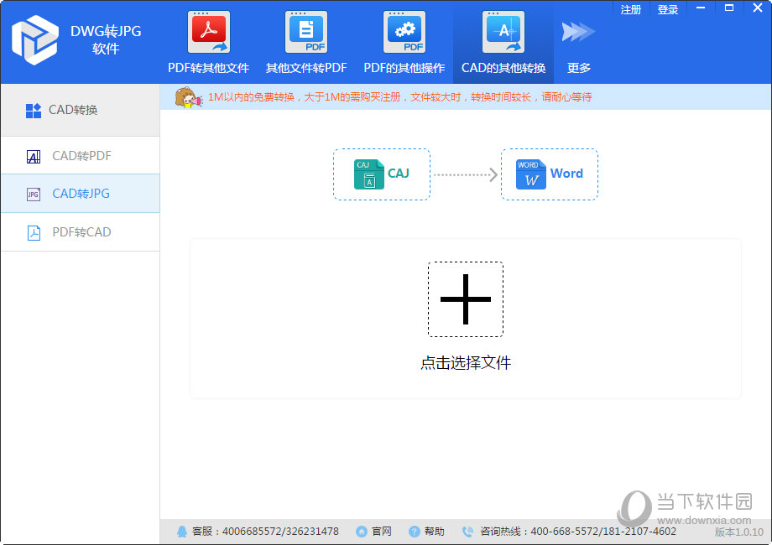Open the CAD转PDF sidebar item
This screenshot has width=772, height=545.
pos(81,155)
